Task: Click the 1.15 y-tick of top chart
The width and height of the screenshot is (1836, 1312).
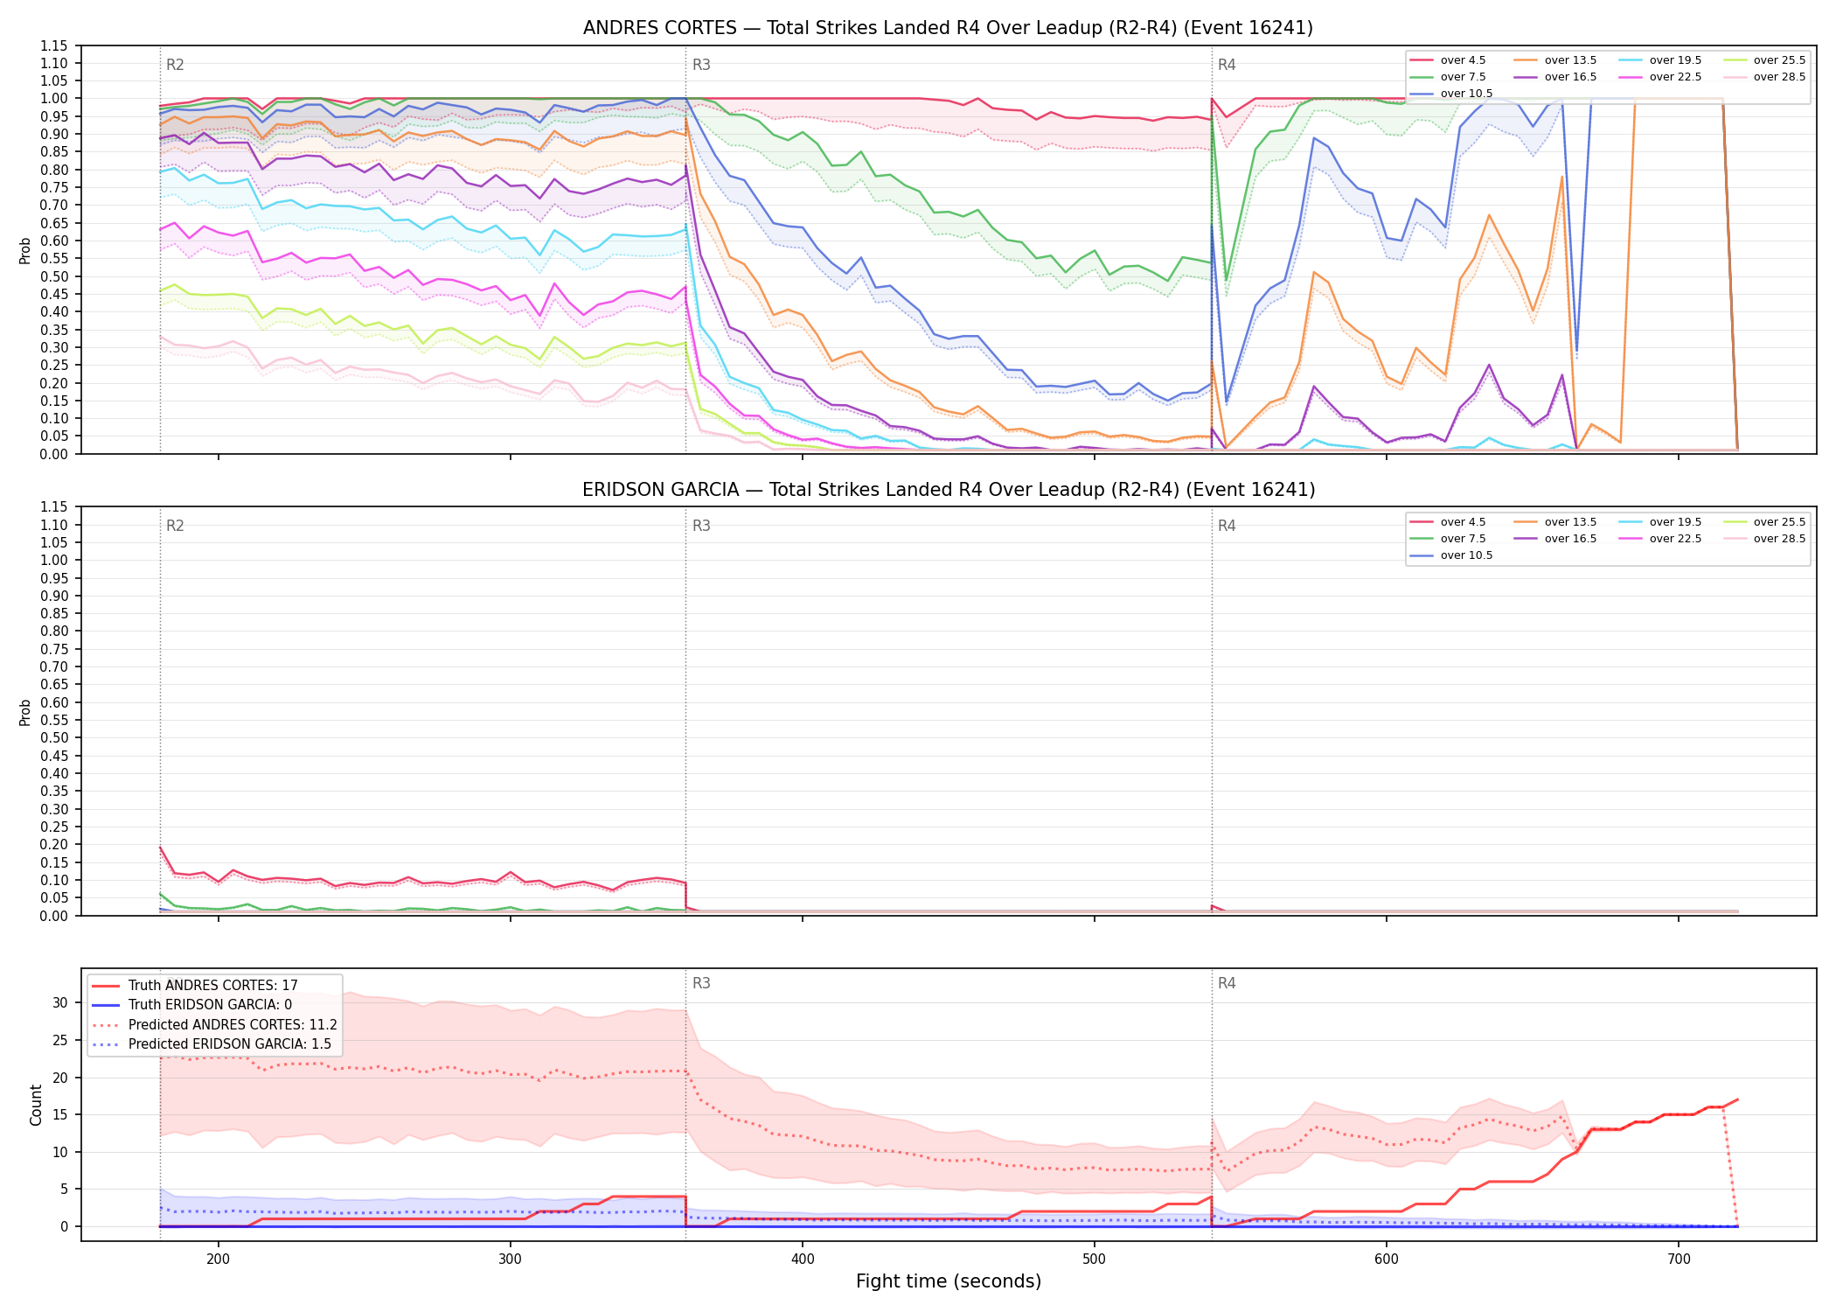Action: (54, 45)
